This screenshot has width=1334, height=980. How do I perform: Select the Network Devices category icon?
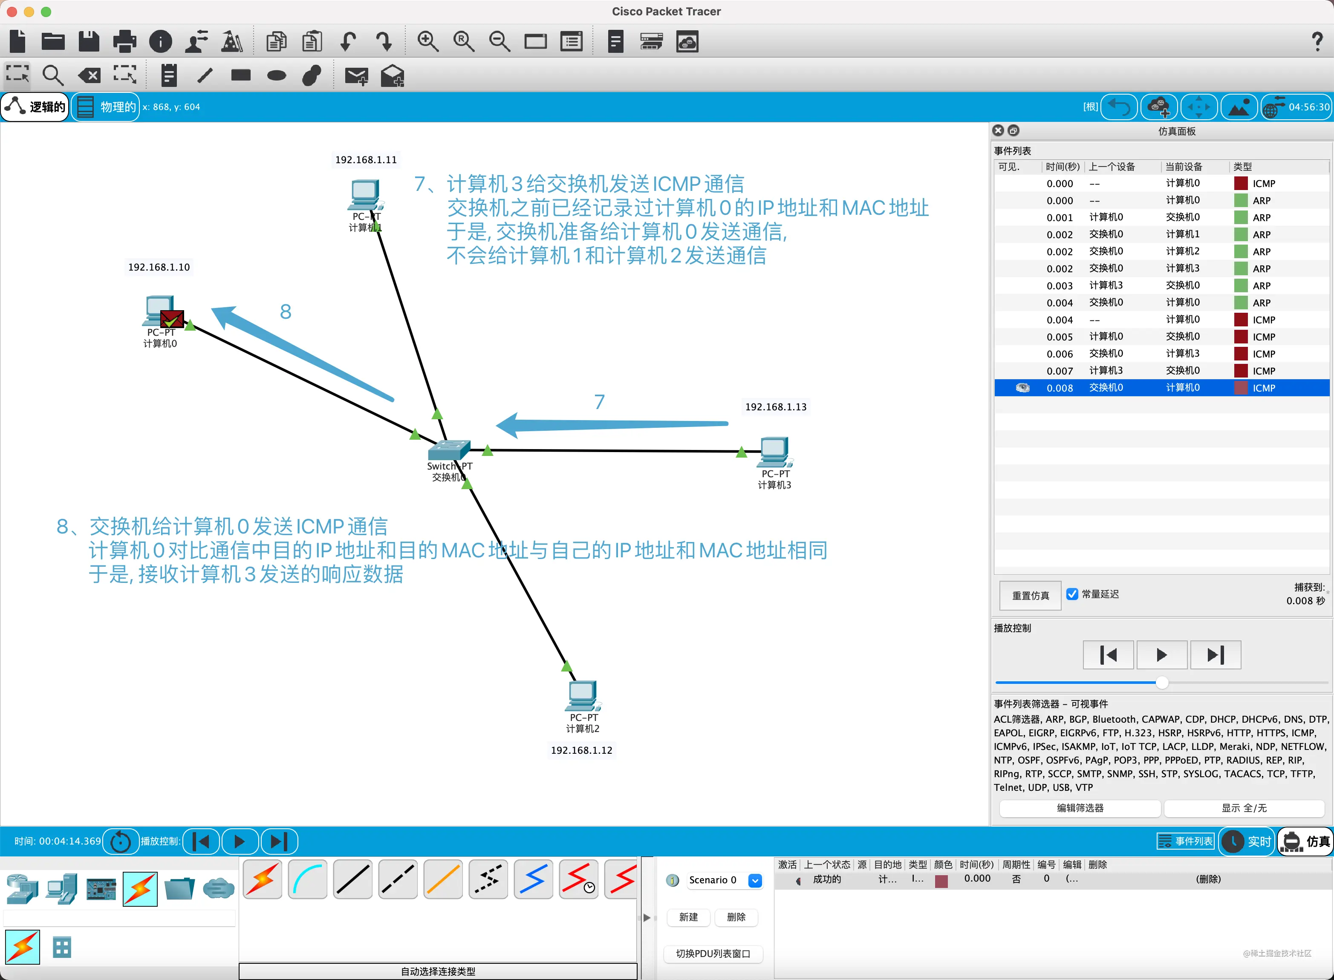click(x=22, y=888)
